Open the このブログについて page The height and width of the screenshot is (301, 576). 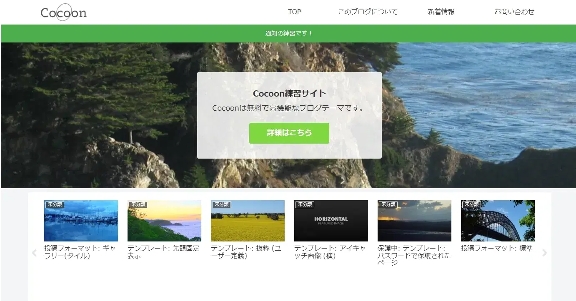coord(368,12)
